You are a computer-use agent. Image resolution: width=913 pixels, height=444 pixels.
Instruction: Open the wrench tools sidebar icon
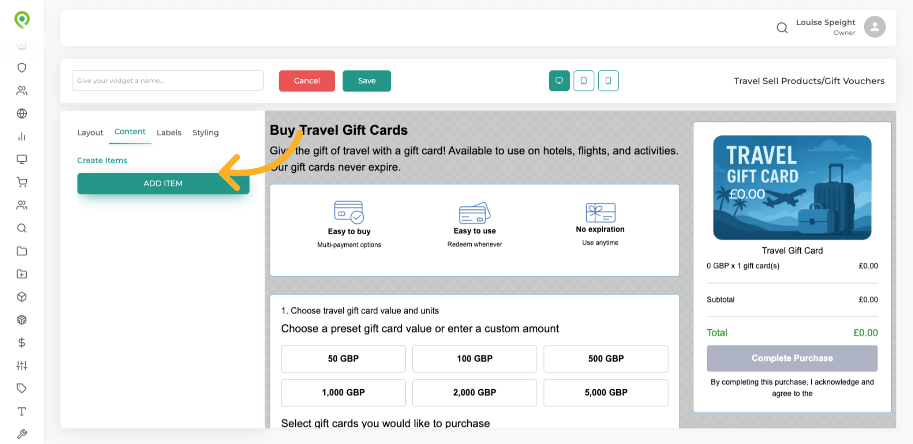point(22,434)
